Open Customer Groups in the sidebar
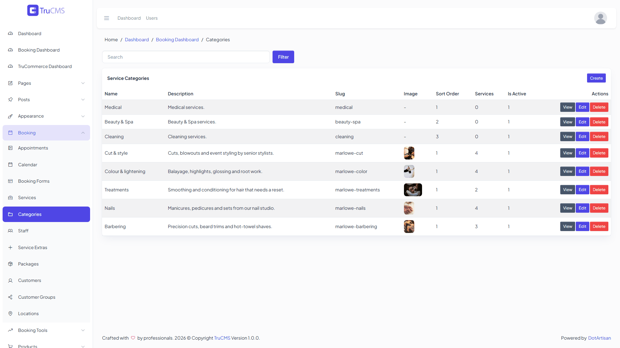The height and width of the screenshot is (348, 620). point(46,297)
